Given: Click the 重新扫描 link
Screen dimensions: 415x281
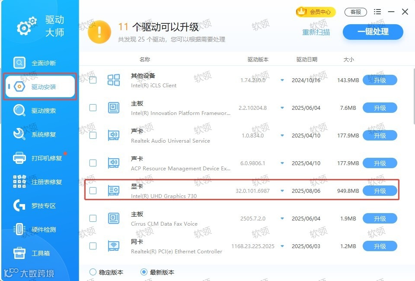Looking at the screenshot, I should pyautogui.click(x=316, y=32).
